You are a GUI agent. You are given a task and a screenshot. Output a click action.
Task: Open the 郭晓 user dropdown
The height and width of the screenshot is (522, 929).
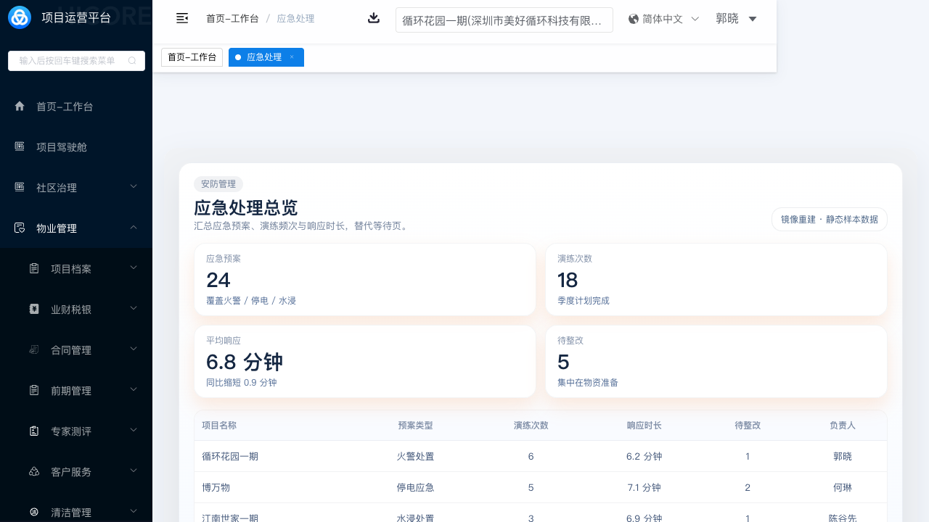click(x=736, y=19)
